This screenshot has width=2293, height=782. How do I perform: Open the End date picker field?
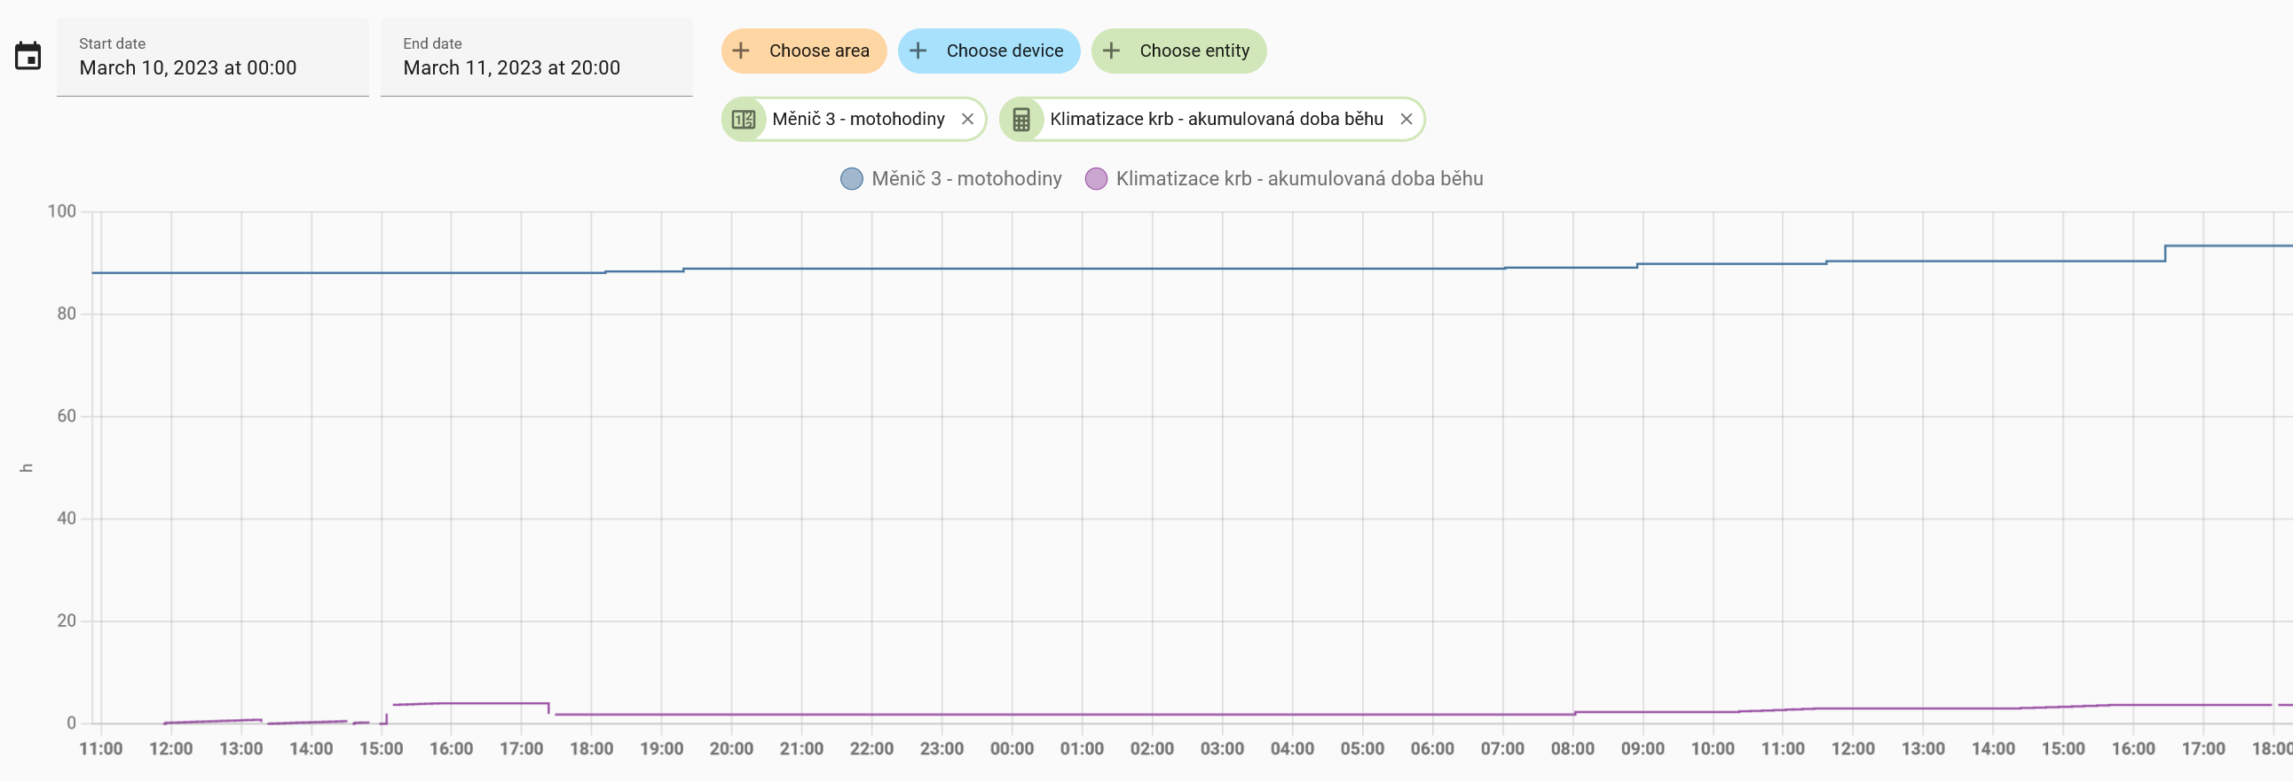click(x=536, y=57)
